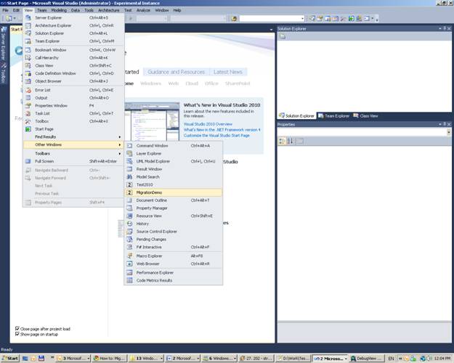
Task: Switch to Class View panel tab
Action: 365,115
